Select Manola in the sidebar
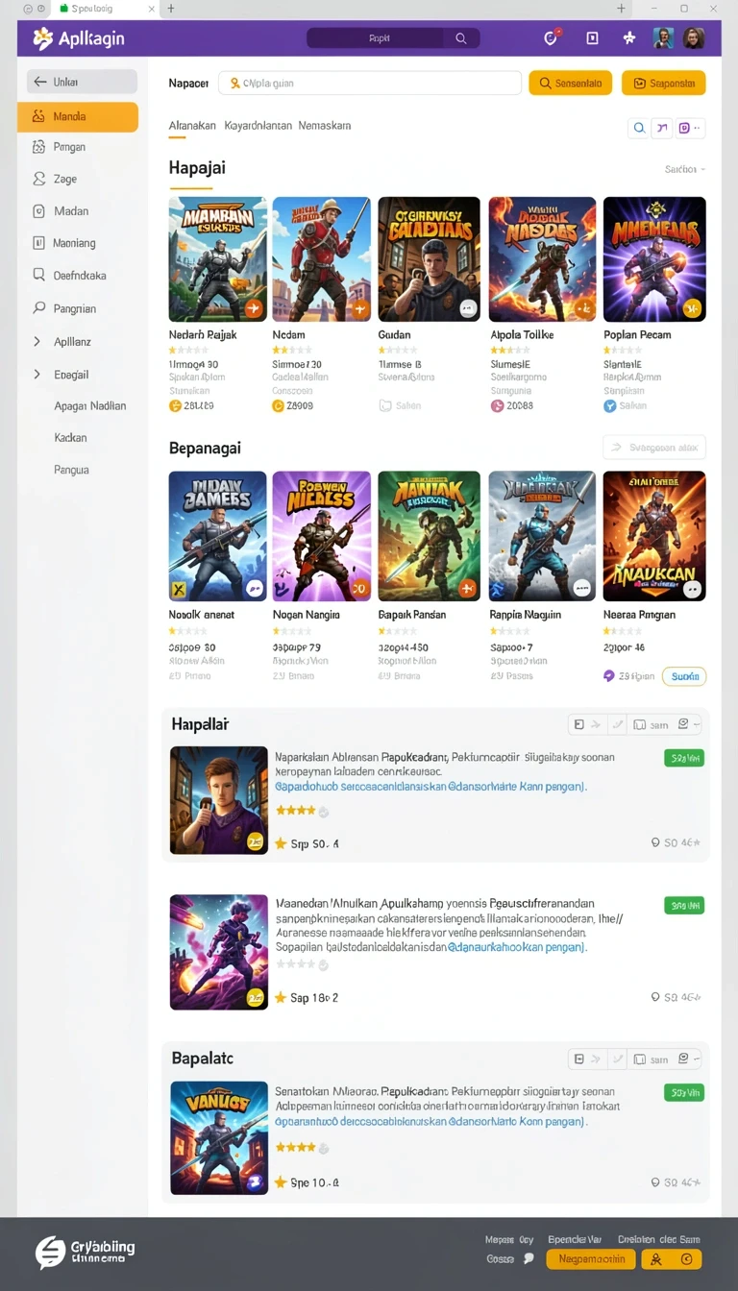The height and width of the screenshot is (1291, 738). 78,116
